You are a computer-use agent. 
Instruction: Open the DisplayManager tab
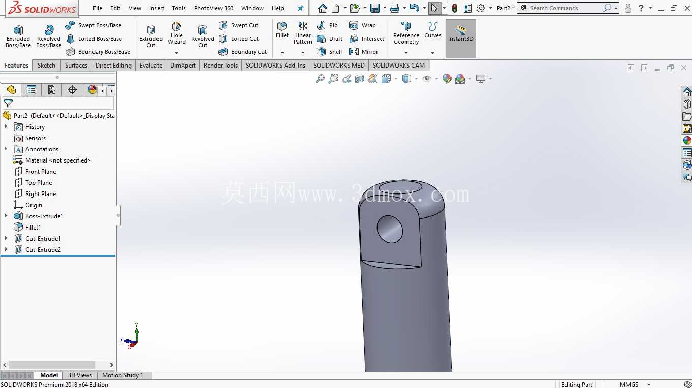tap(92, 90)
